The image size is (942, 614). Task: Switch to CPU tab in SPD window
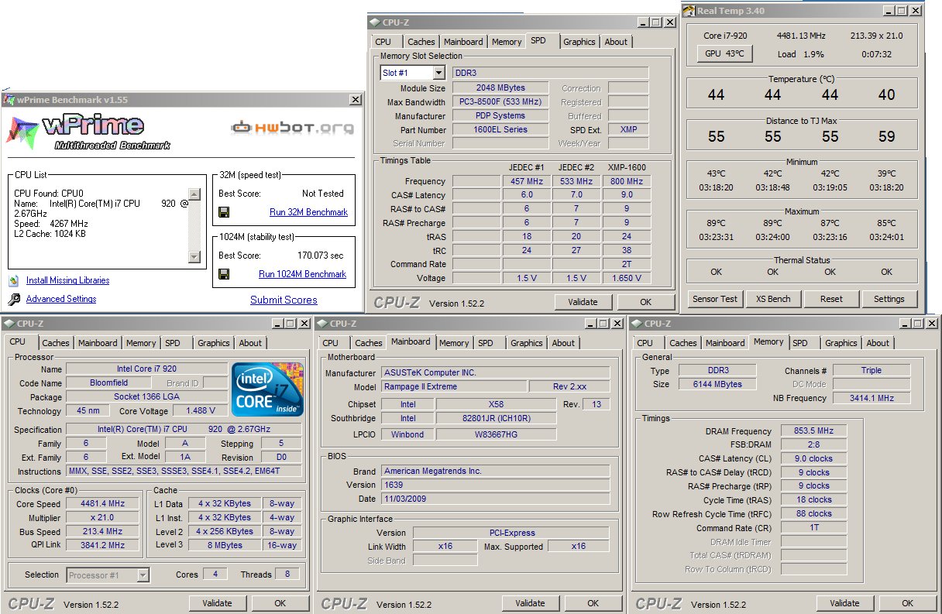tap(383, 42)
